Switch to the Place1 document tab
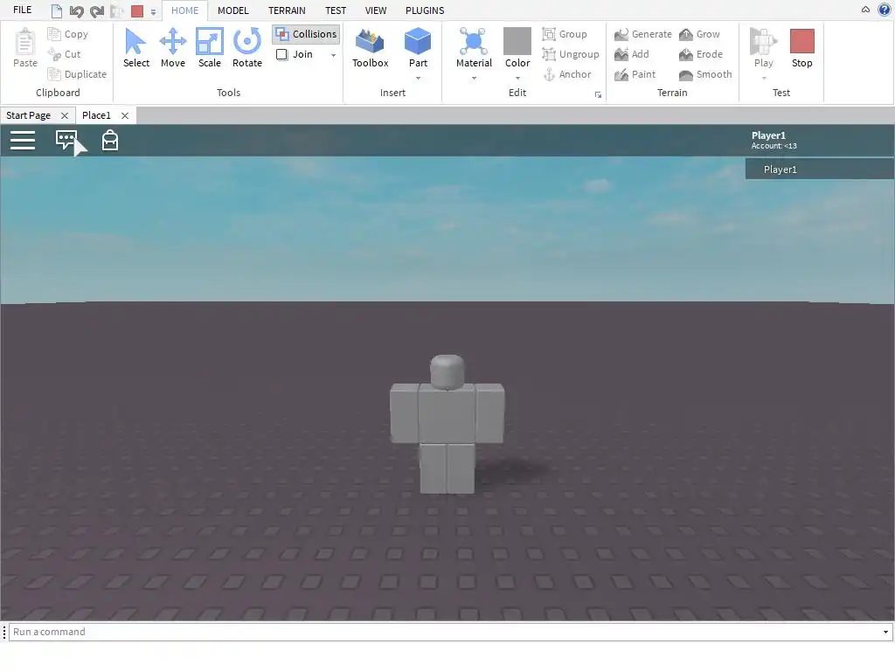The image size is (895, 671). [x=96, y=115]
